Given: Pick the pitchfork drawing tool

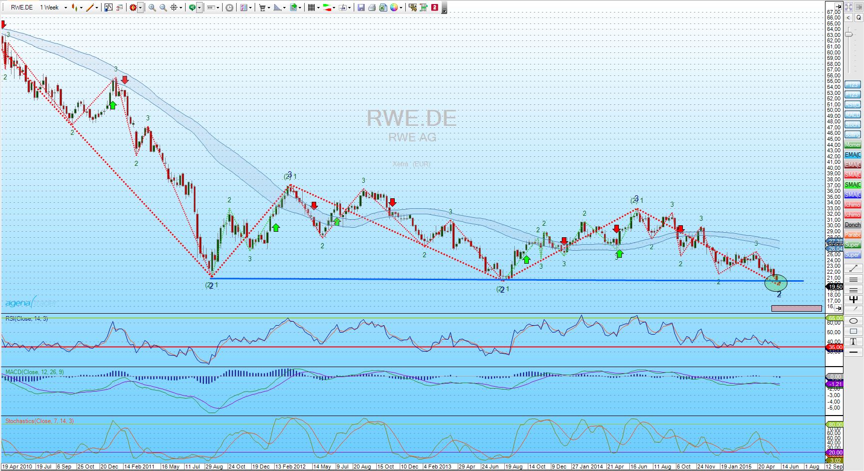Looking at the screenshot, I should [x=853, y=300].
